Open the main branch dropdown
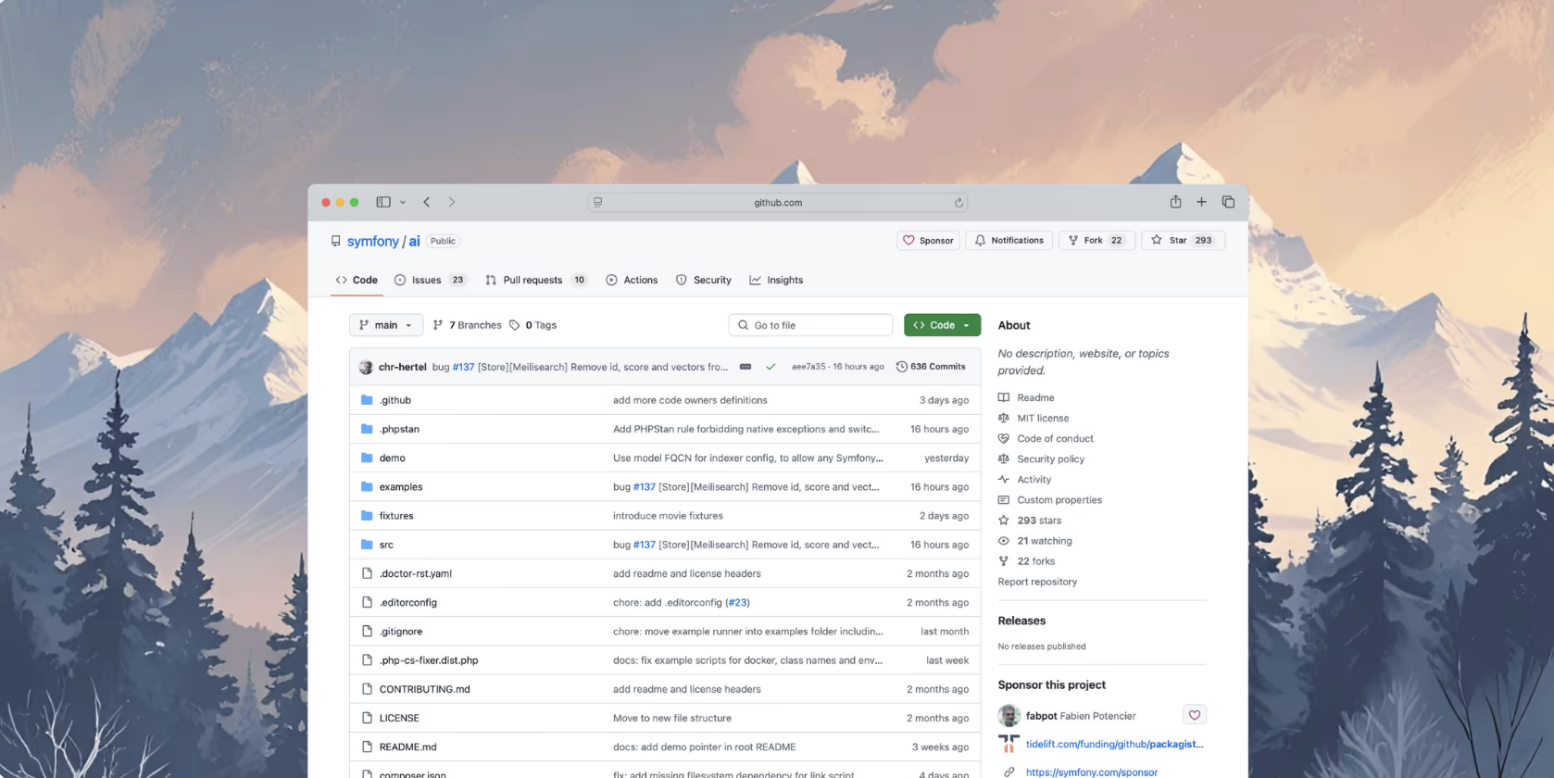The width and height of the screenshot is (1554, 778). [x=386, y=325]
